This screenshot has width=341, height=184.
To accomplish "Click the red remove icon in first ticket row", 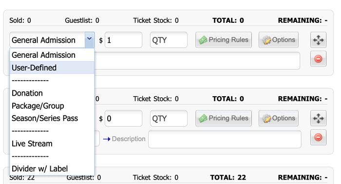I will (x=318, y=59).
